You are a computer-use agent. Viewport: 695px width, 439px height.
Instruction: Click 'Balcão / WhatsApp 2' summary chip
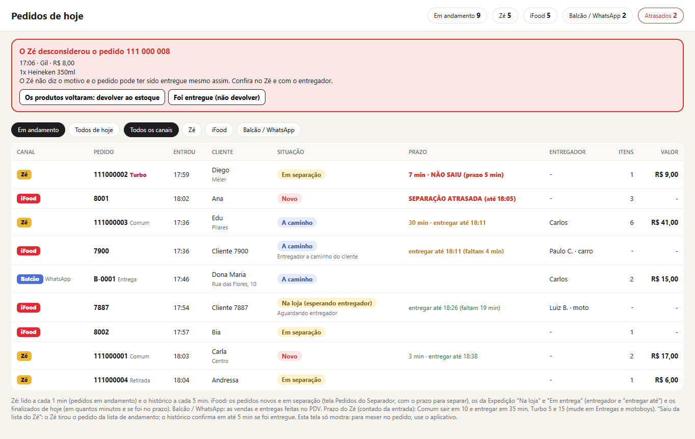[x=597, y=16]
